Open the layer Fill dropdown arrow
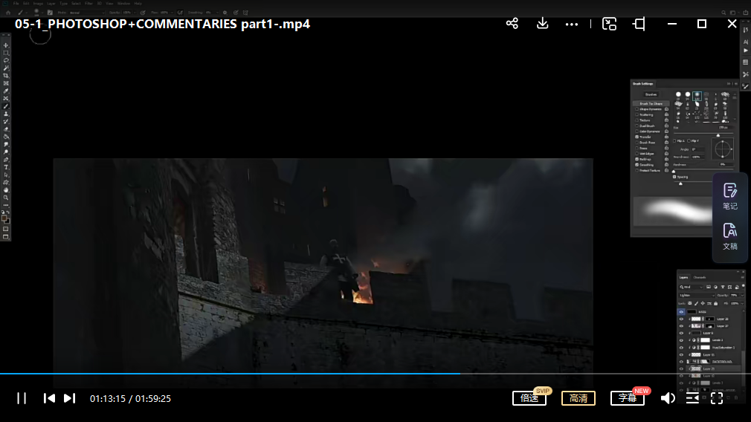The image size is (751, 422). [x=742, y=303]
